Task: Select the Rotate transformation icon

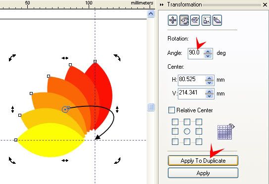Action: (184, 20)
